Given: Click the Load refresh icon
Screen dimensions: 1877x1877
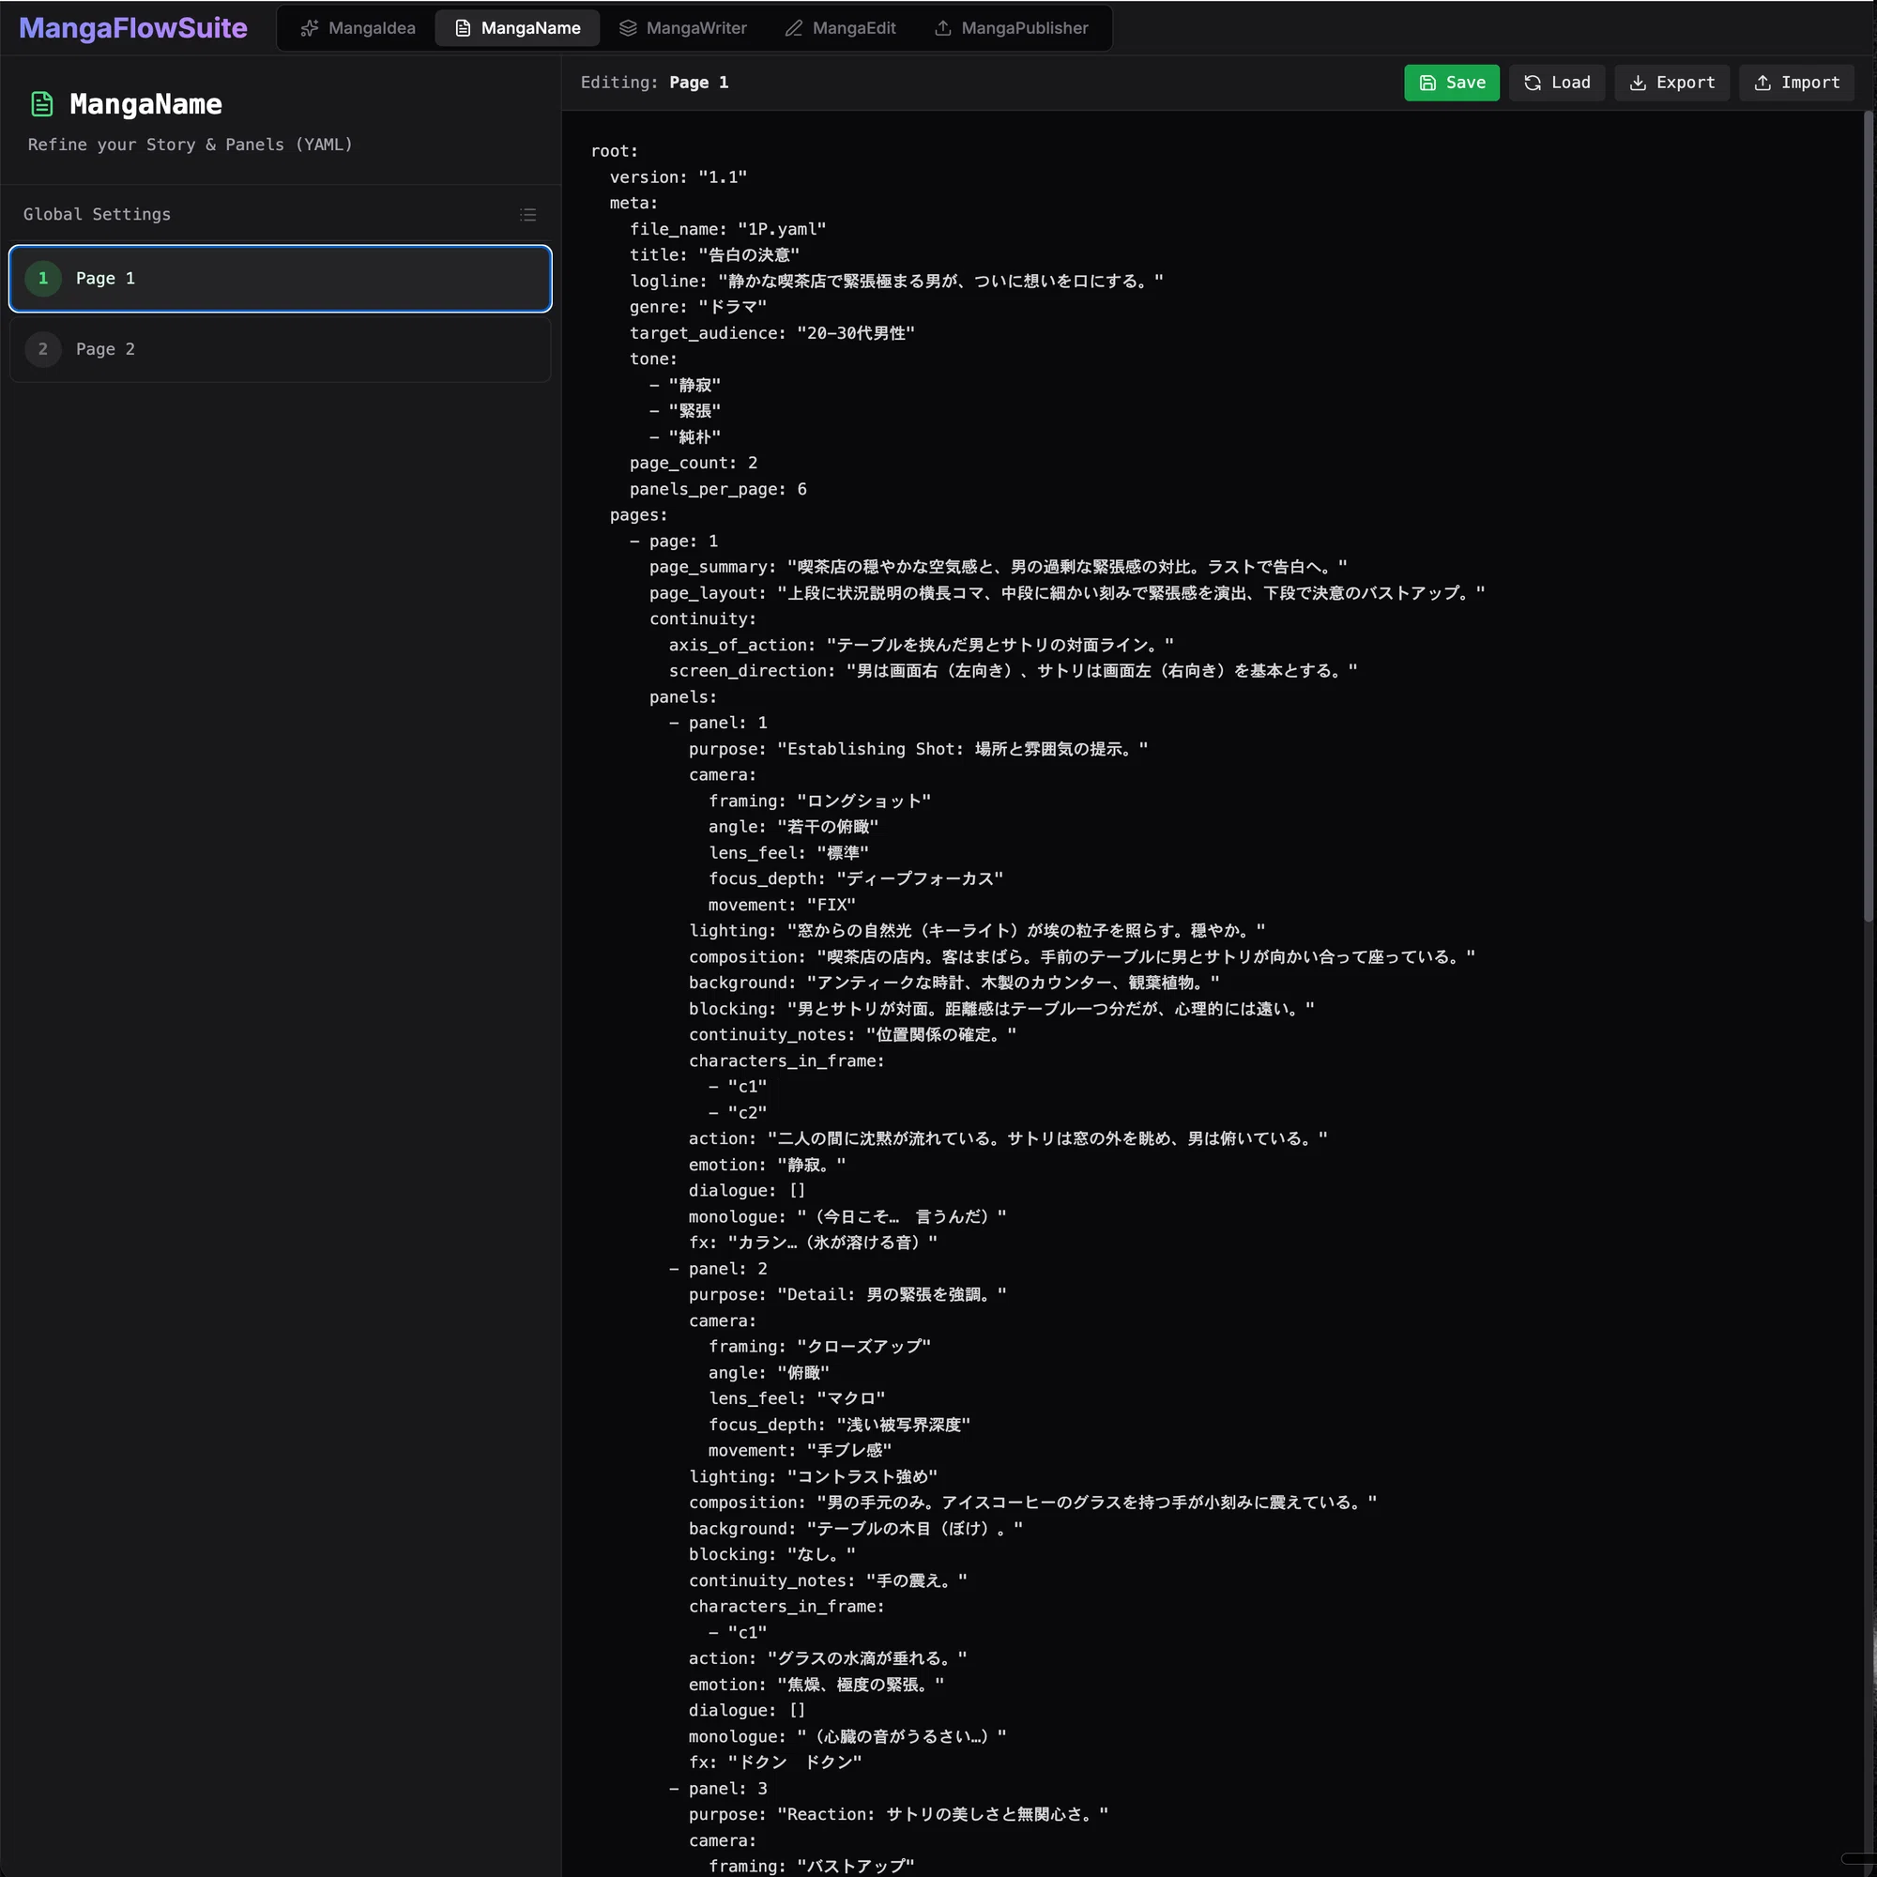Looking at the screenshot, I should (1533, 83).
